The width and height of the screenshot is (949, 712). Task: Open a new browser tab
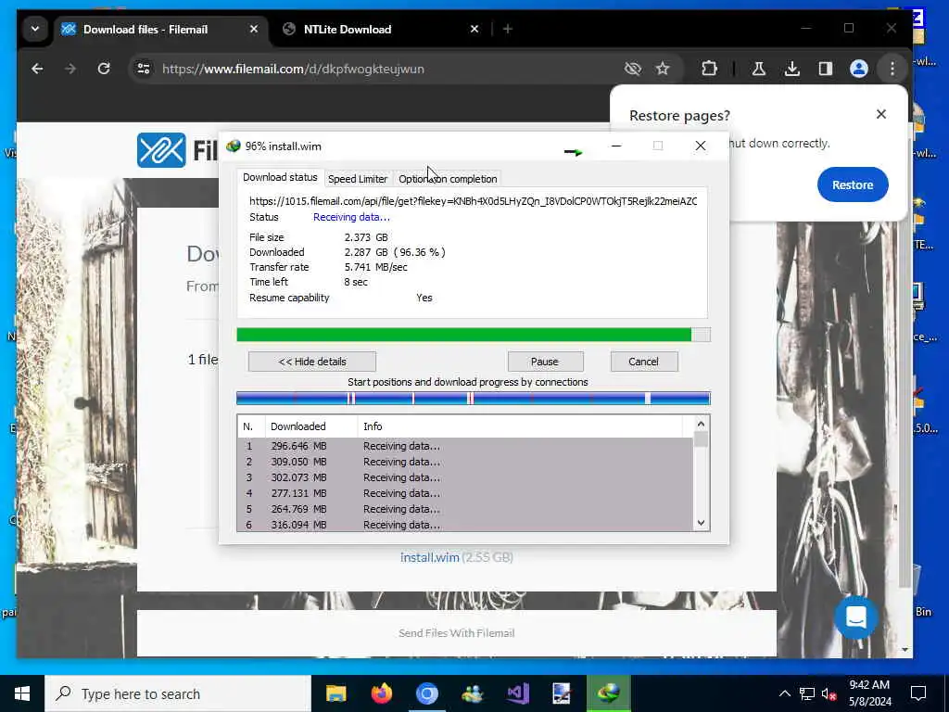[507, 29]
